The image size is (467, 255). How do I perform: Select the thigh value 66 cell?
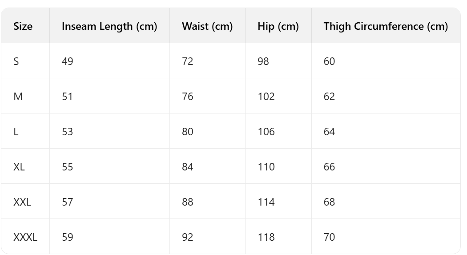(329, 167)
